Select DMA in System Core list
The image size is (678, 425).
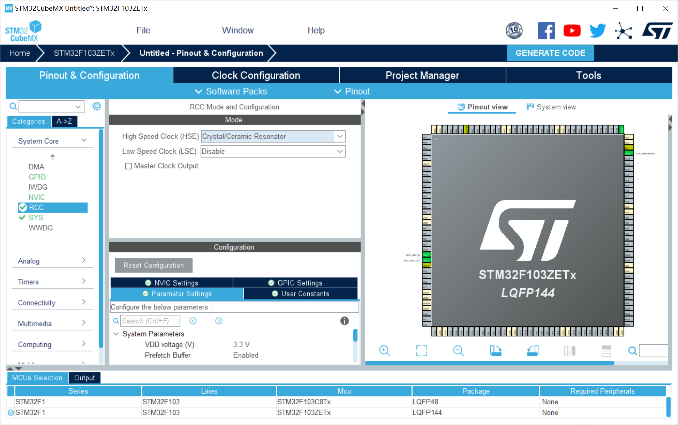(36, 167)
